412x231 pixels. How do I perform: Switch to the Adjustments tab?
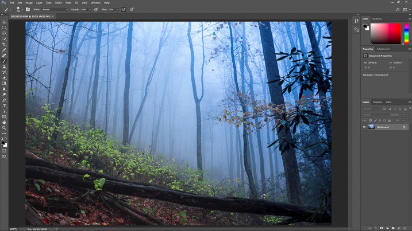tap(383, 49)
